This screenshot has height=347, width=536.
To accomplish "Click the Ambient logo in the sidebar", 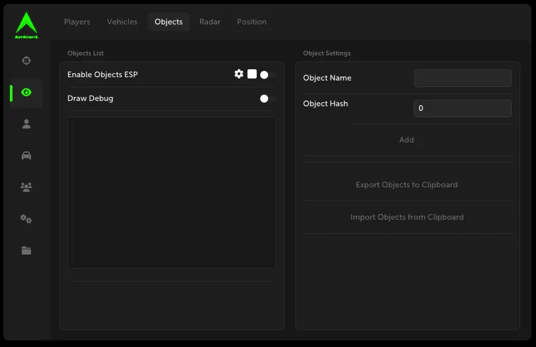I will pyautogui.click(x=26, y=25).
